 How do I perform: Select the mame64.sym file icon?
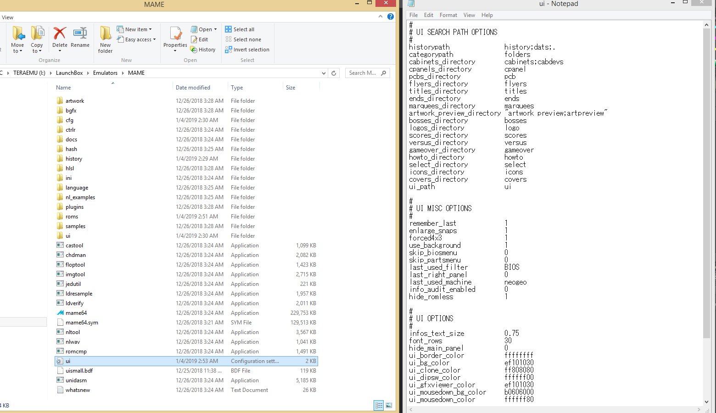click(60, 322)
